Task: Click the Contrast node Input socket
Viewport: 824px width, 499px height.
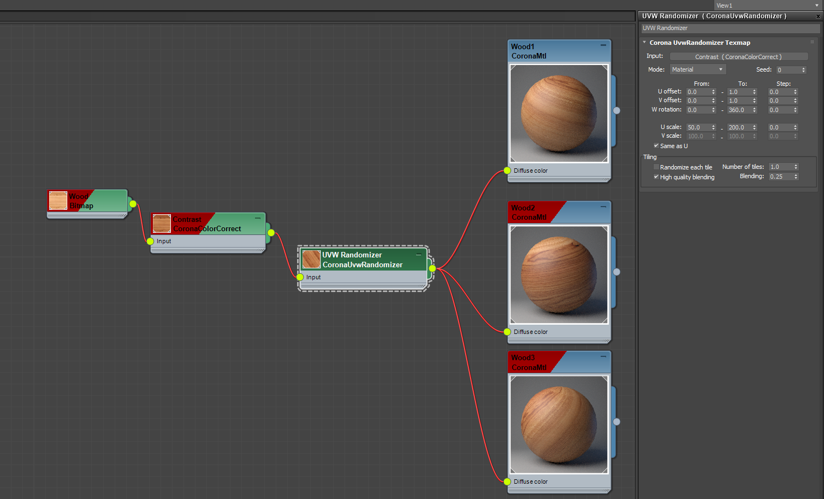Action: pyautogui.click(x=150, y=241)
